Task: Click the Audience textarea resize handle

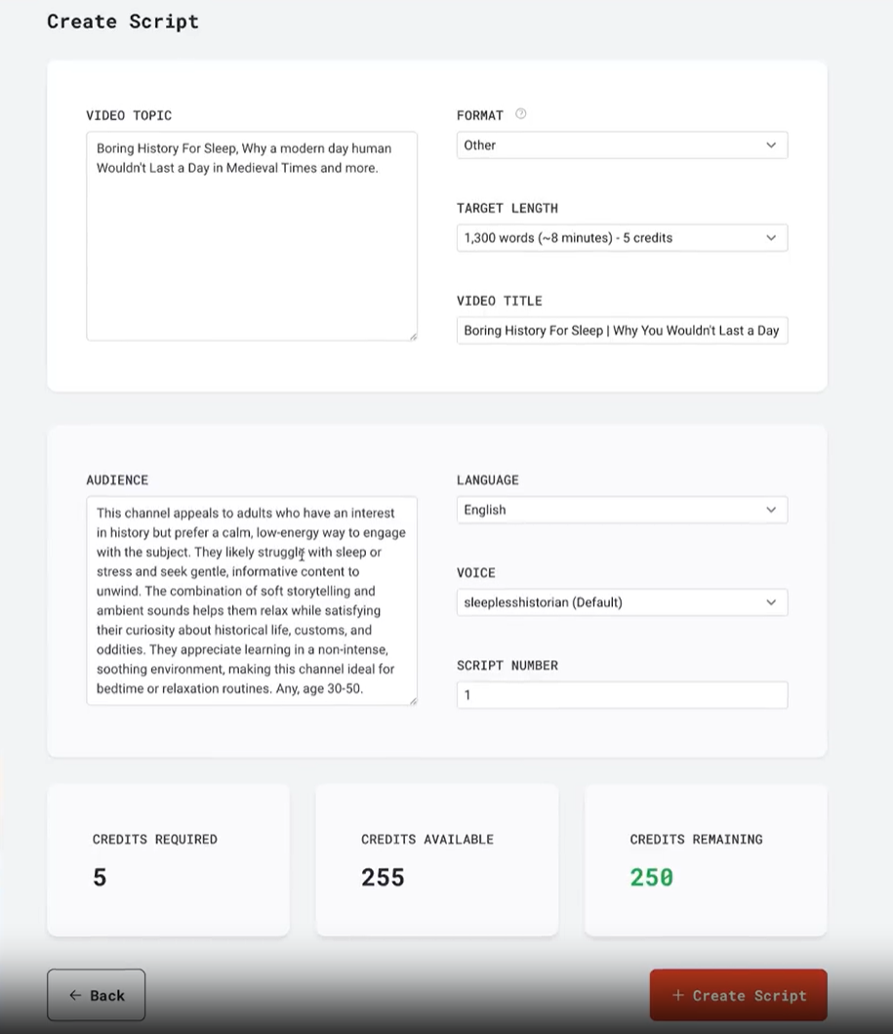Action: pyautogui.click(x=413, y=701)
